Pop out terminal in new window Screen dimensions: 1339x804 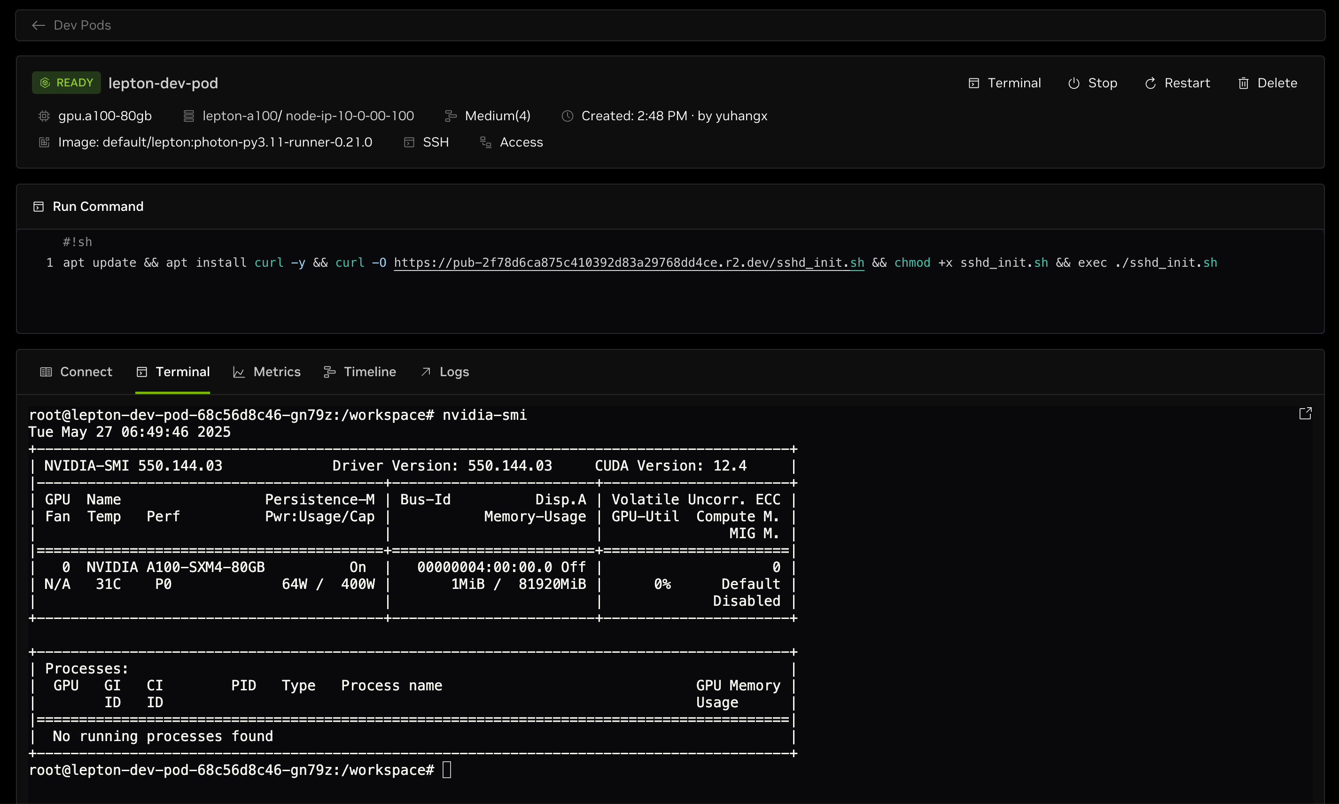tap(1305, 413)
